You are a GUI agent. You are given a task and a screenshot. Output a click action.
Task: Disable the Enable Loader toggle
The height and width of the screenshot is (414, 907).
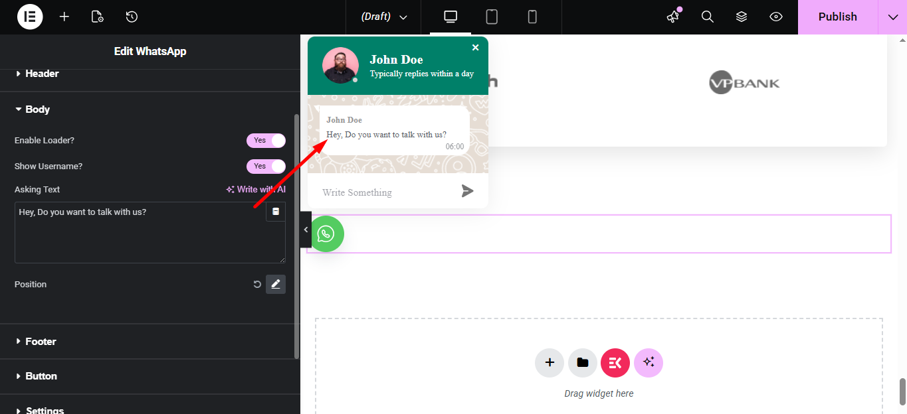pos(266,140)
